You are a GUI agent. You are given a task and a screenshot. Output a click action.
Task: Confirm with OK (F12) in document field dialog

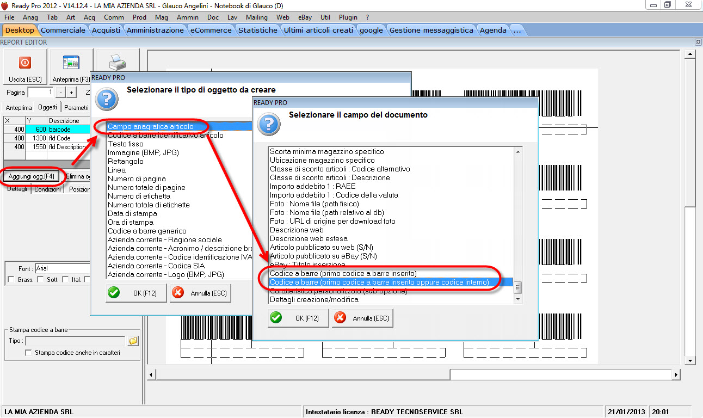(298, 318)
